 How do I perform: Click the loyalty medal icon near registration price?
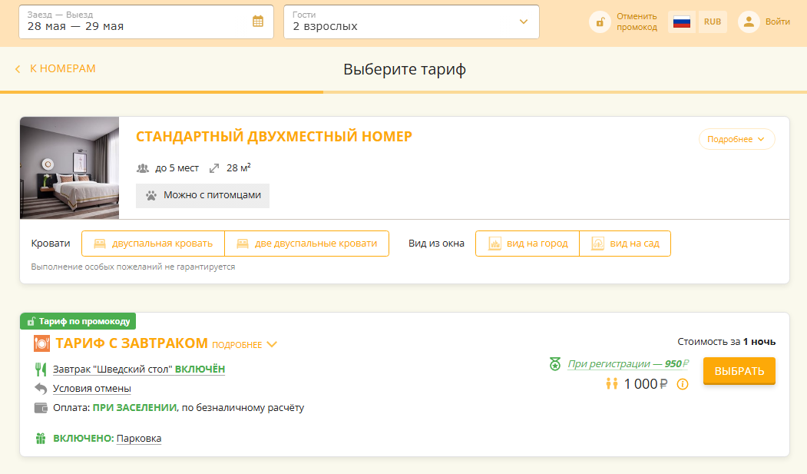pyautogui.click(x=555, y=364)
